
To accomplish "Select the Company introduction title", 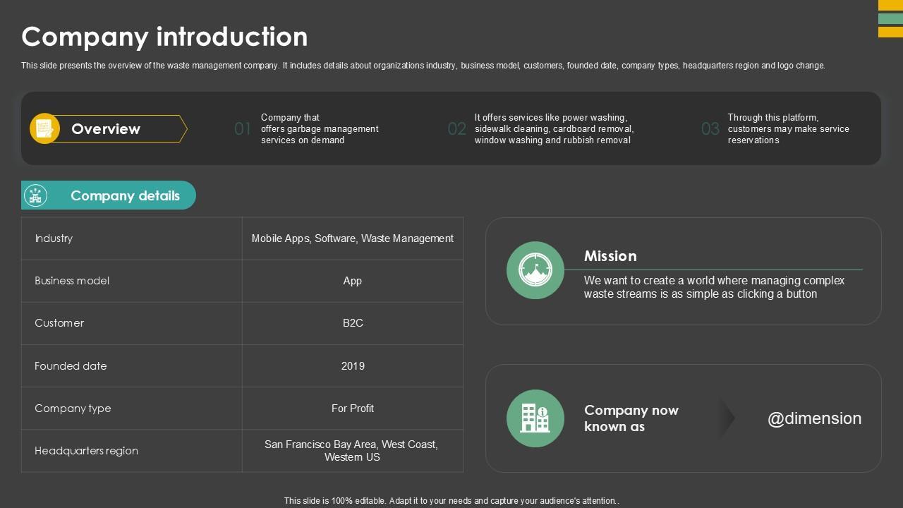I will (164, 37).
